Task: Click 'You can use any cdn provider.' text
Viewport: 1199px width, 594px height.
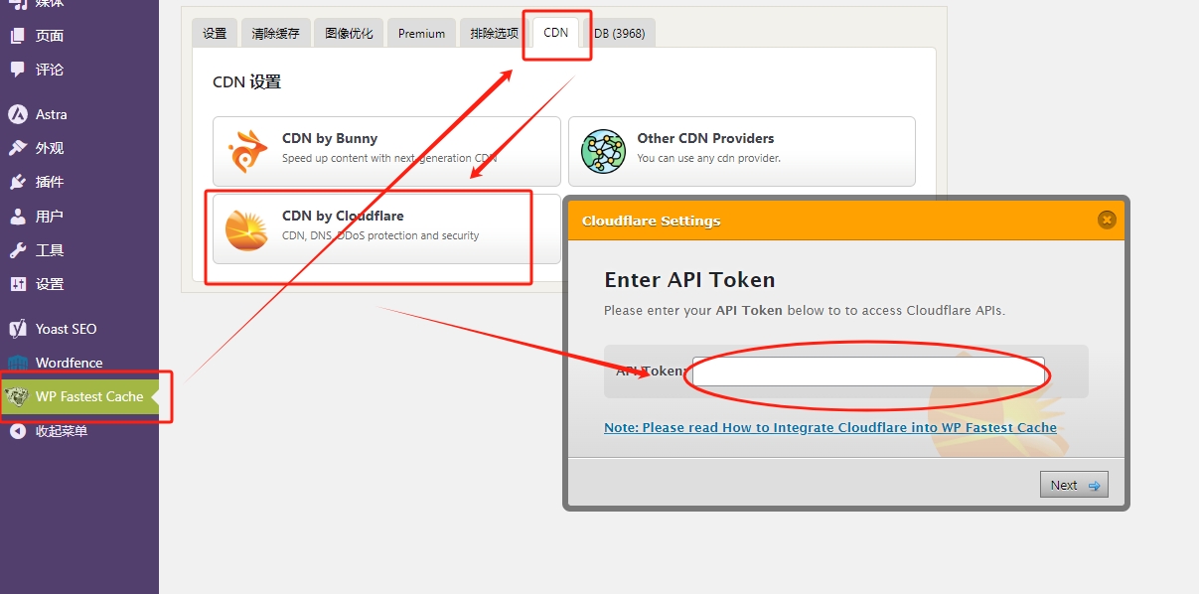Action: [709, 158]
